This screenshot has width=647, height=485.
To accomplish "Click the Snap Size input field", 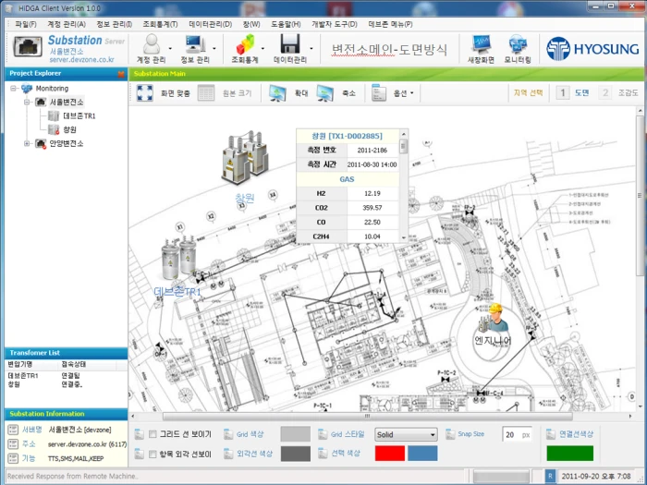I will (517, 435).
